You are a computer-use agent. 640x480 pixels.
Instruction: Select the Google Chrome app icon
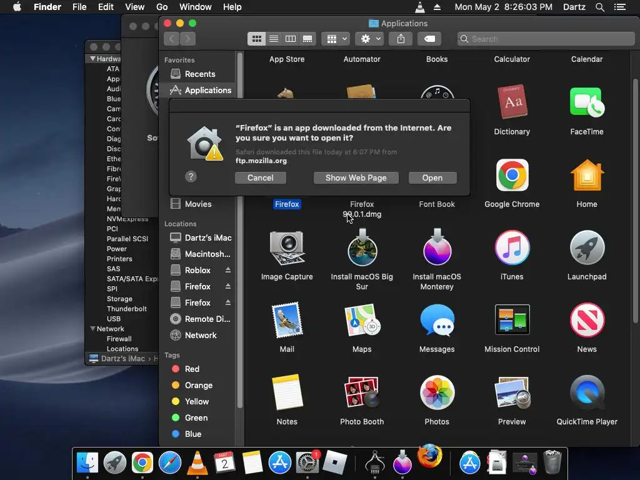pyautogui.click(x=512, y=175)
